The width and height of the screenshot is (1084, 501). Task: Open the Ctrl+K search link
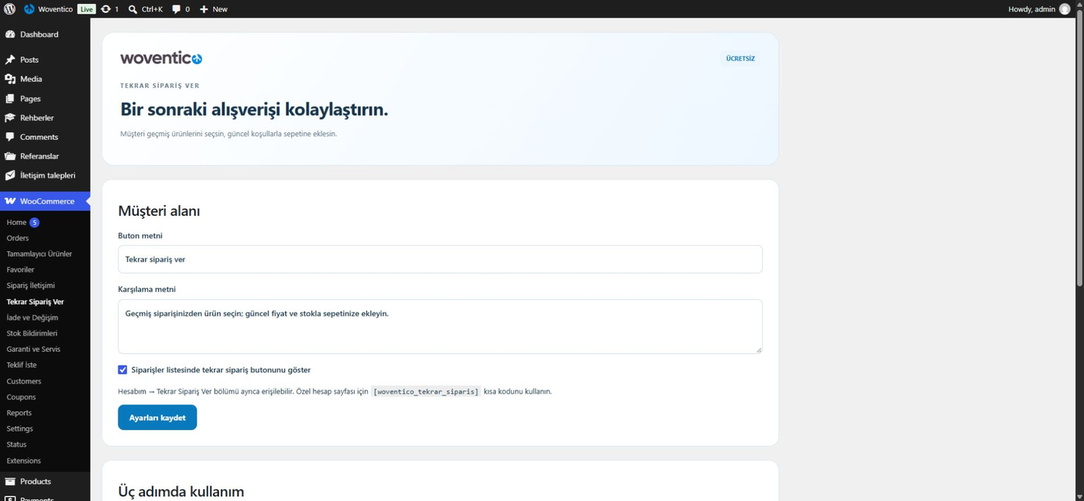click(x=145, y=9)
